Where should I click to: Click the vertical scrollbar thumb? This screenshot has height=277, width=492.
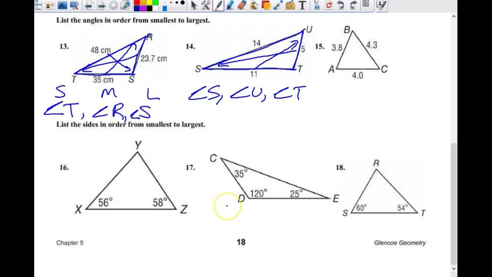tap(454, 204)
